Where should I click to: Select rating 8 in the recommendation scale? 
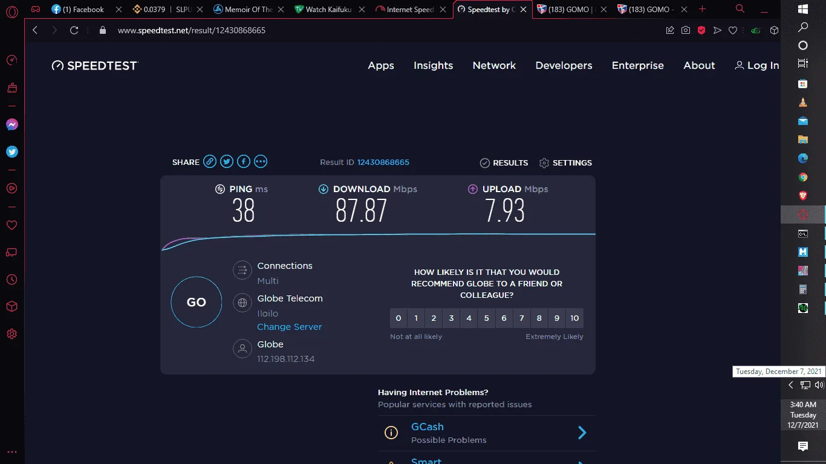pos(539,318)
